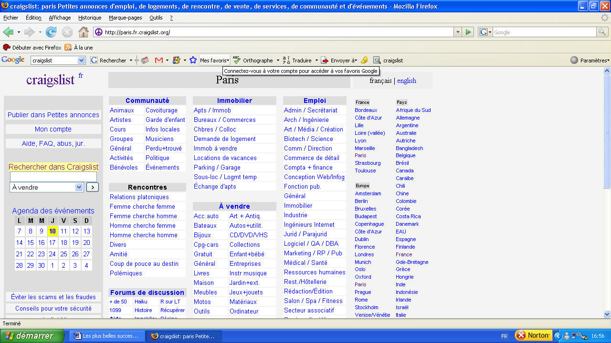The image size is (611, 343).
Task: Click the Google logo on the Google Toolbar
Action: coord(13,60)
